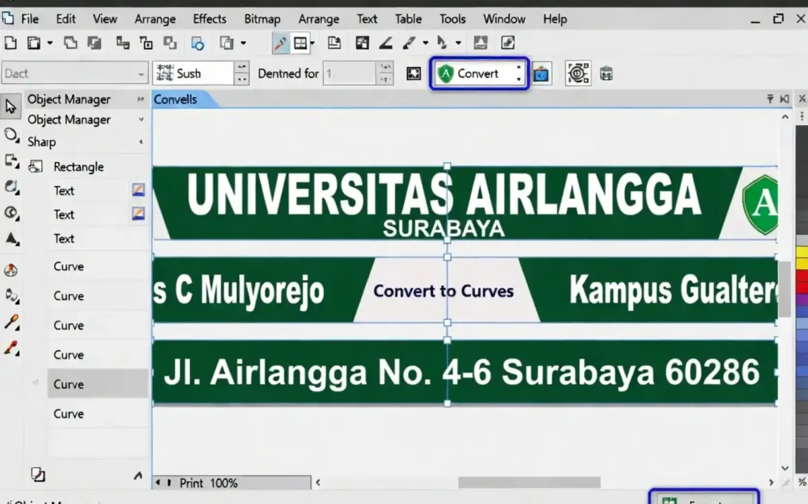
Task: Select the round orange ball tool in toolbox
Action: tap(11, 271)
